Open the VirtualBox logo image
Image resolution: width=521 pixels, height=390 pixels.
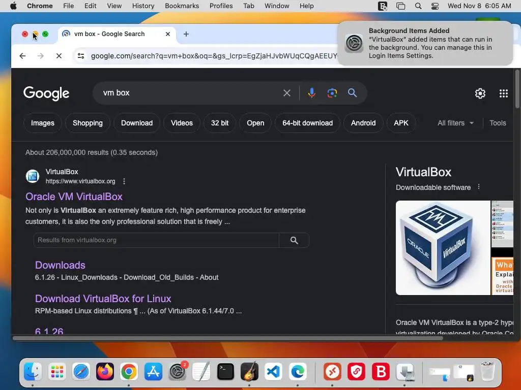(443, 248)
